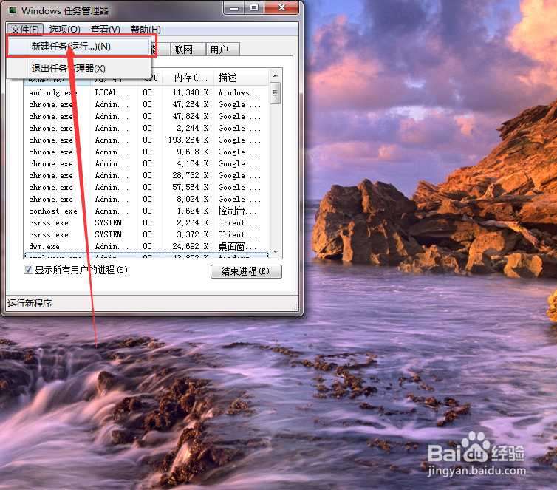This screenshot has width=557, height=490.
Task: Select chrome.exe process using 57,564 K
Action: point(146,187)
